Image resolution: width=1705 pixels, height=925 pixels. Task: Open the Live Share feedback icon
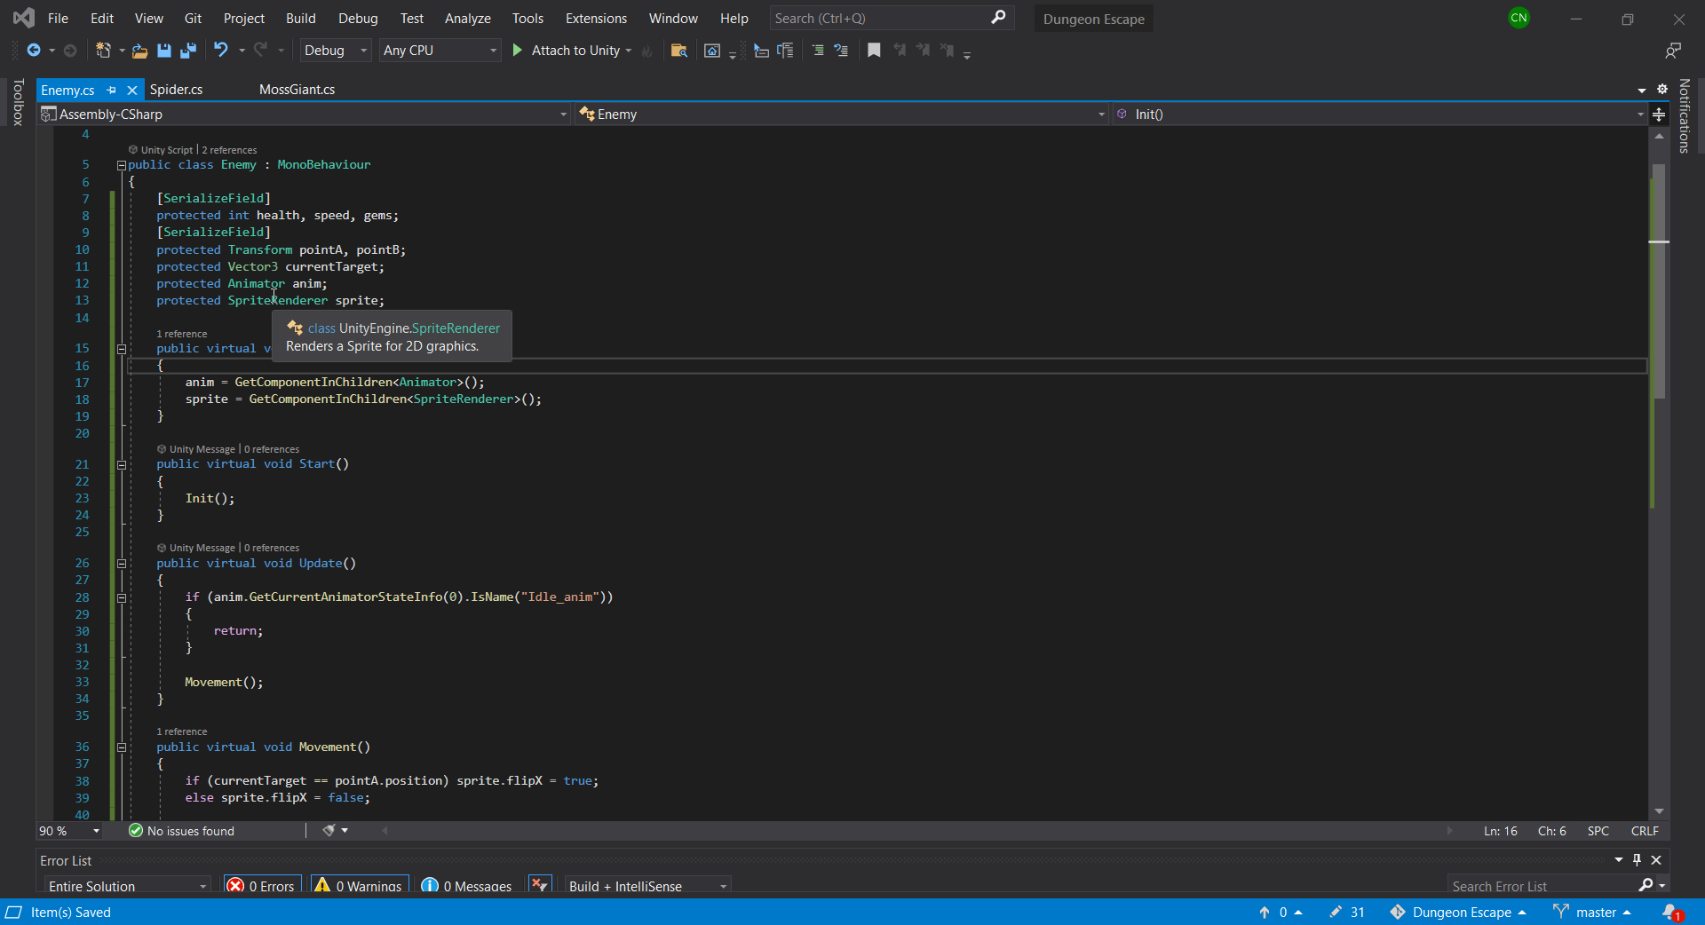1673,51
